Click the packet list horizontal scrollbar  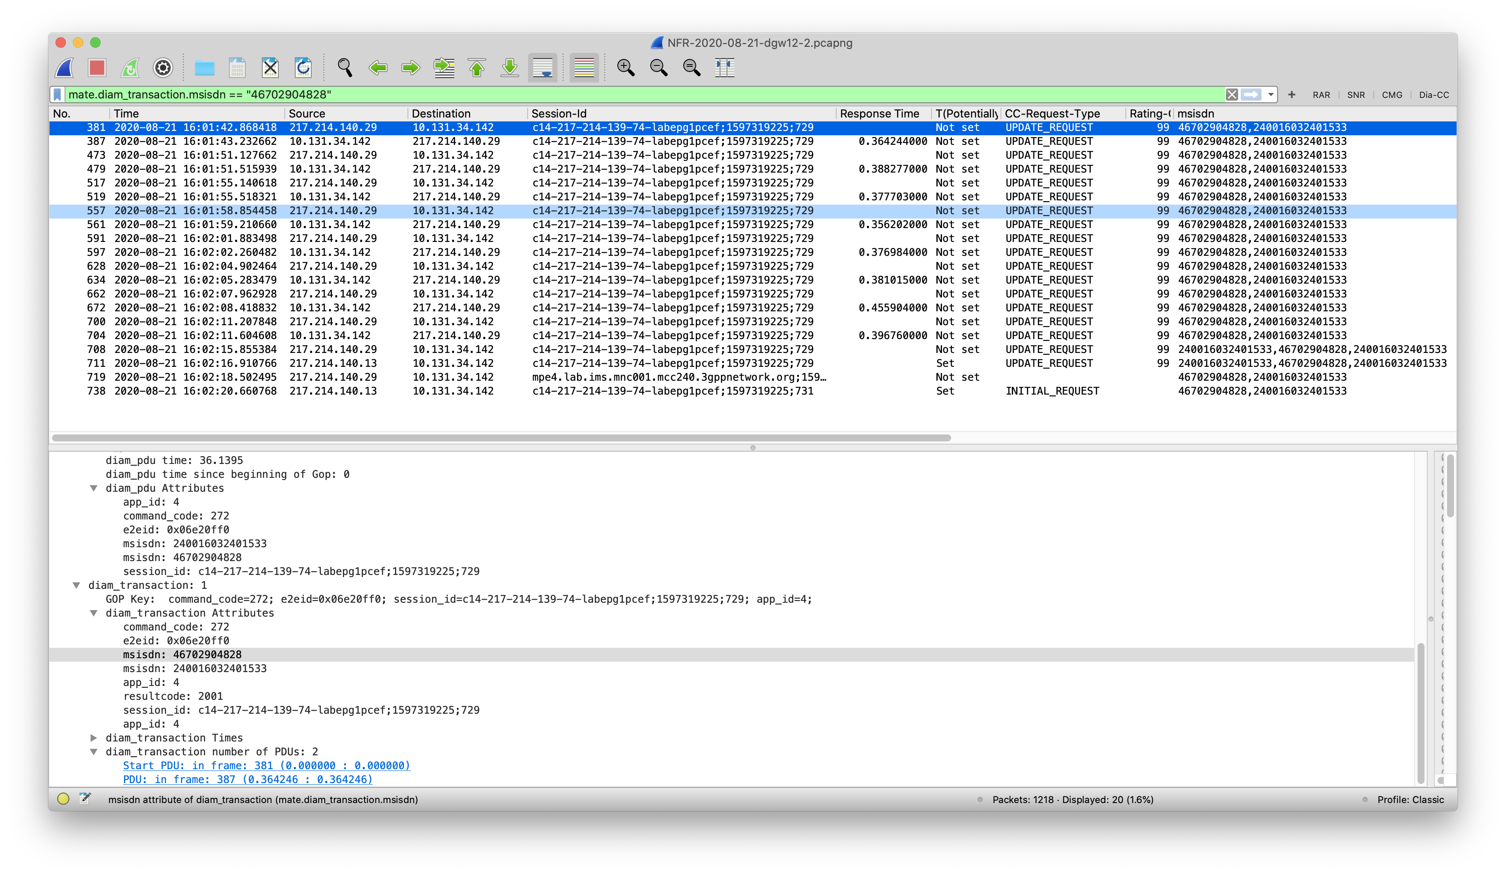[x=501, y=438]
